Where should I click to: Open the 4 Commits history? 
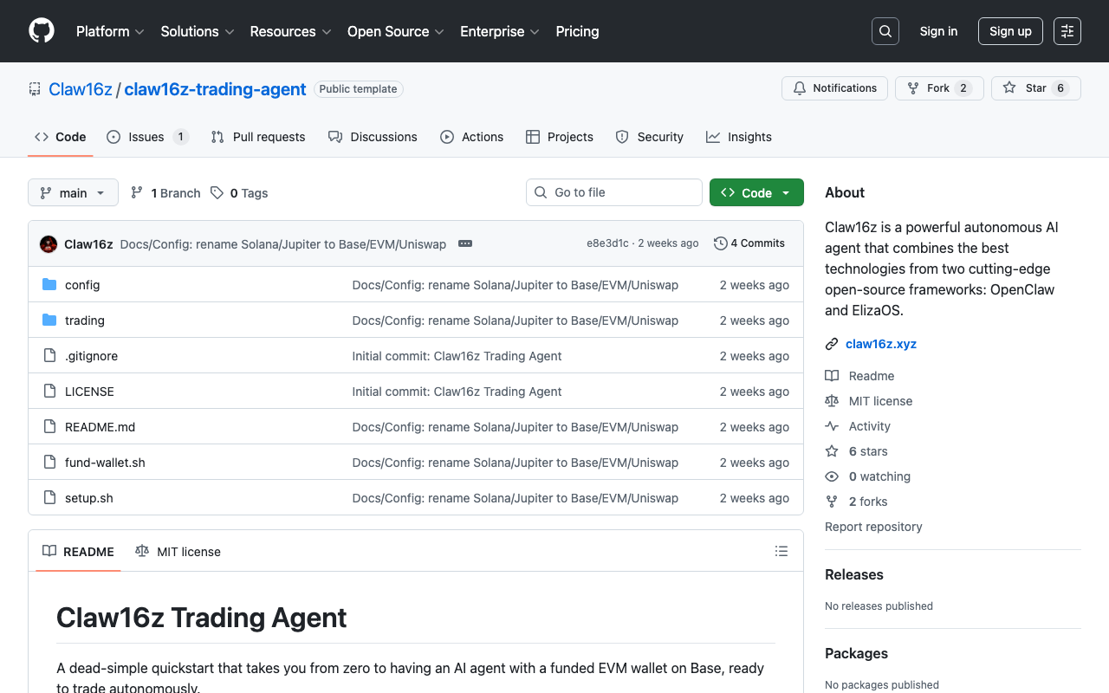coord(749,243)
